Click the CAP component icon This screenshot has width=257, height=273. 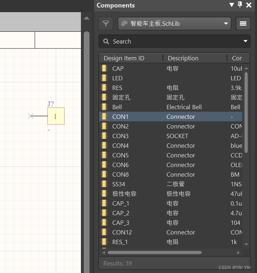104,68
